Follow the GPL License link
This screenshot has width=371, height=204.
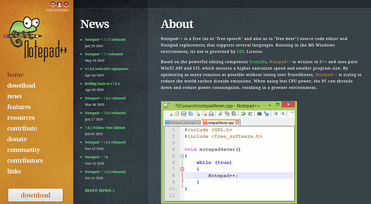241,51
